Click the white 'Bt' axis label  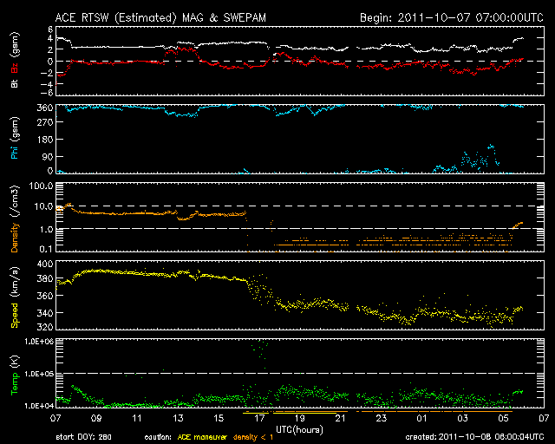pyautogui.click(x=15, y=83)
